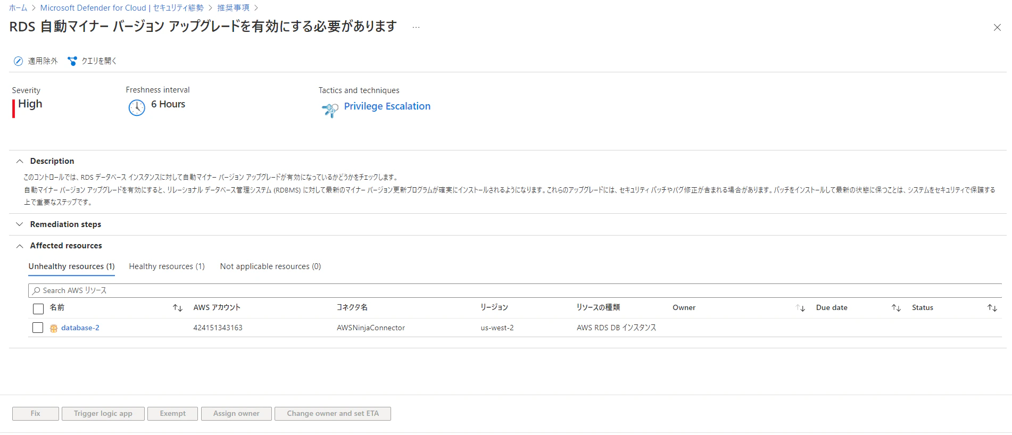Image resolution: width=1012 pixels, height=435 pixels.
Task: Select all resources header checkbox
Action: (x=38, y=309)
